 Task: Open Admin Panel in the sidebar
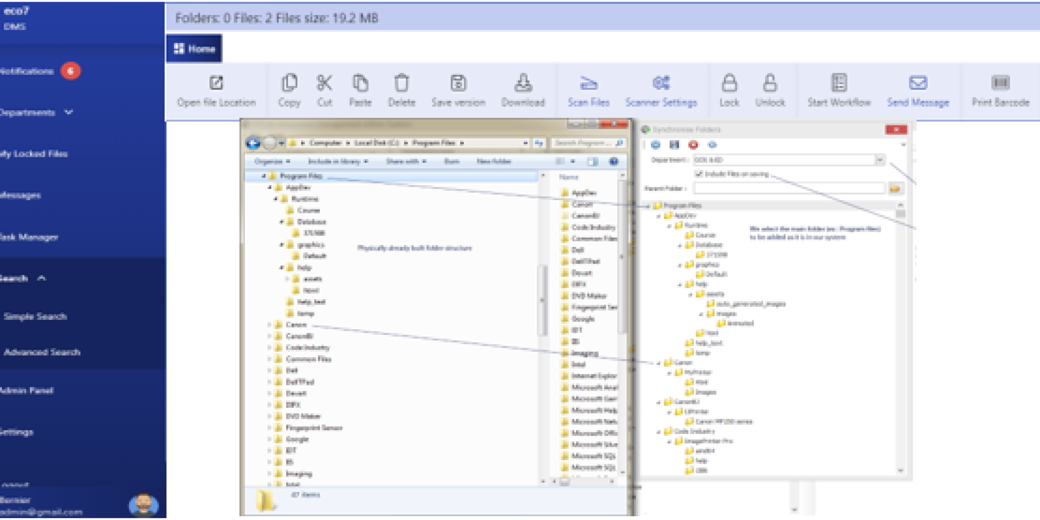click(x=27, y=390)
